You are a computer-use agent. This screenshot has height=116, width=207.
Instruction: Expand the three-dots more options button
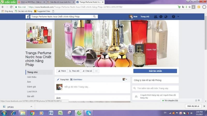pos(96,71)
